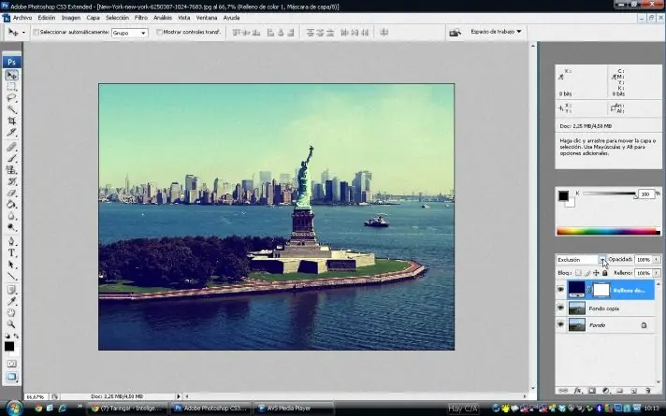
Task: Select the Paint Bucket tool
Action: click(x=12, y=204)
